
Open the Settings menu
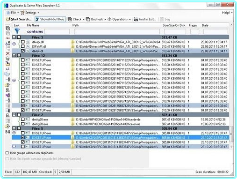tap(31, 13)
